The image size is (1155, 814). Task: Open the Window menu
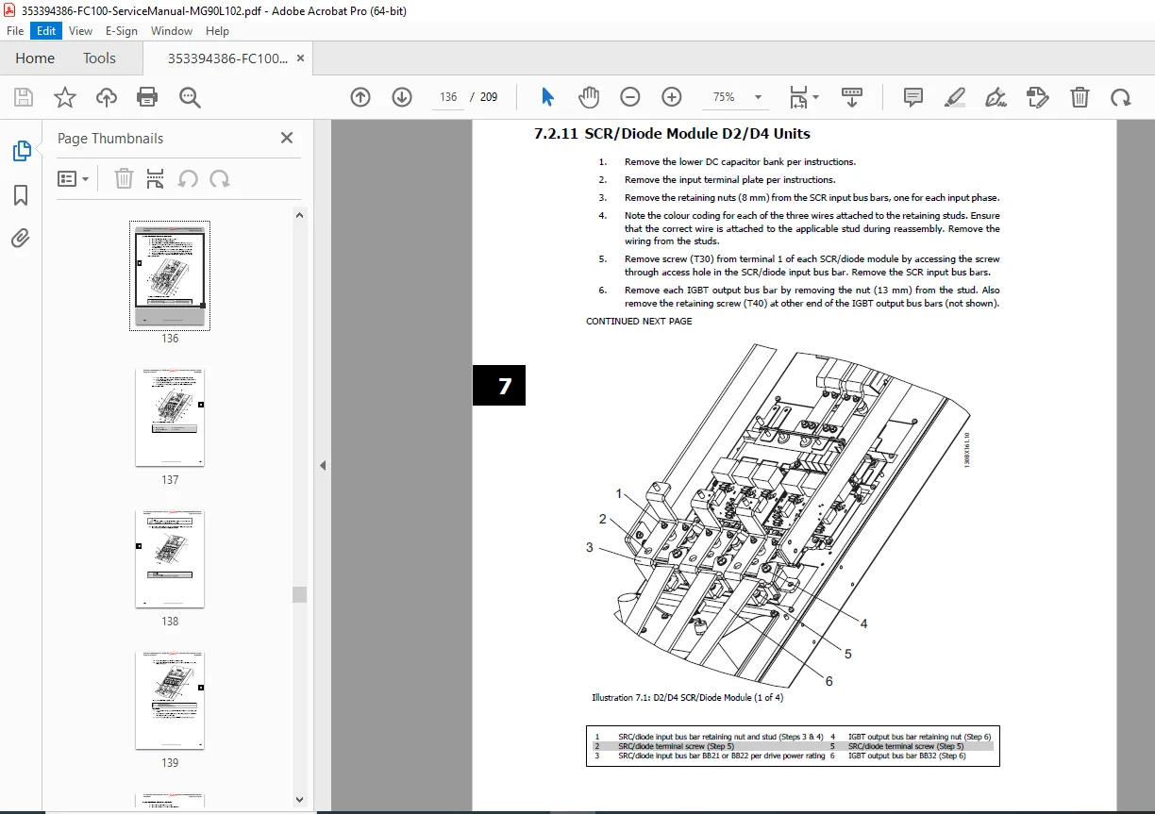[172, 31]
